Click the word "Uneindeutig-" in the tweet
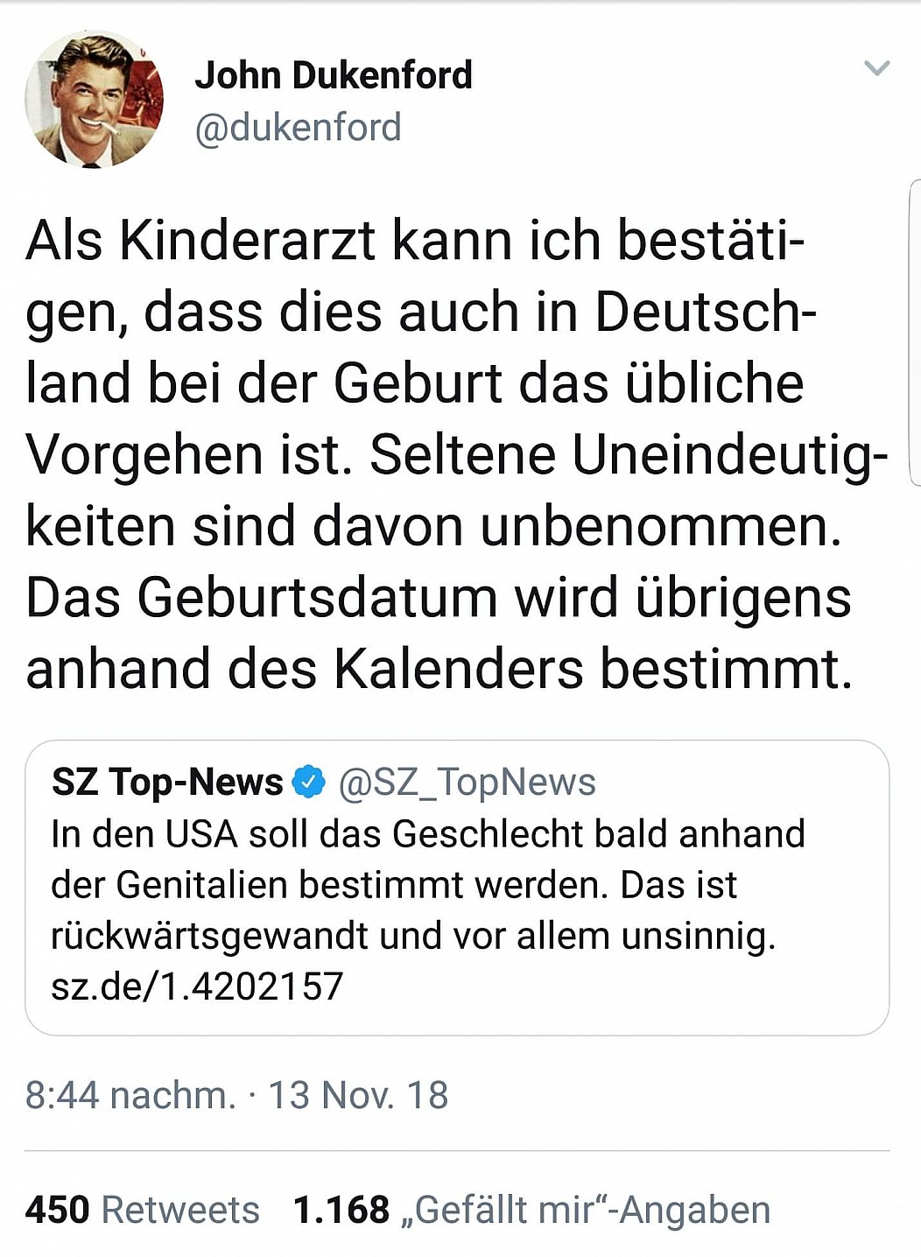Image resolution: width=921 pixels, height=1257 pixels. tap(729, 455)
